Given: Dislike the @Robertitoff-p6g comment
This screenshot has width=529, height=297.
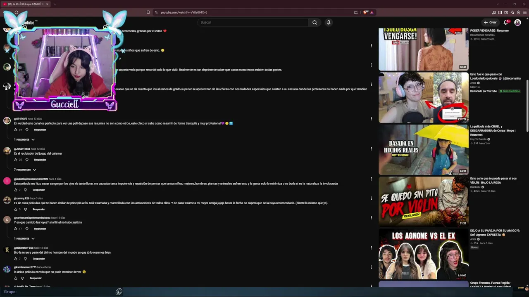Looking at the screenshot, I should tap(25, 259).
